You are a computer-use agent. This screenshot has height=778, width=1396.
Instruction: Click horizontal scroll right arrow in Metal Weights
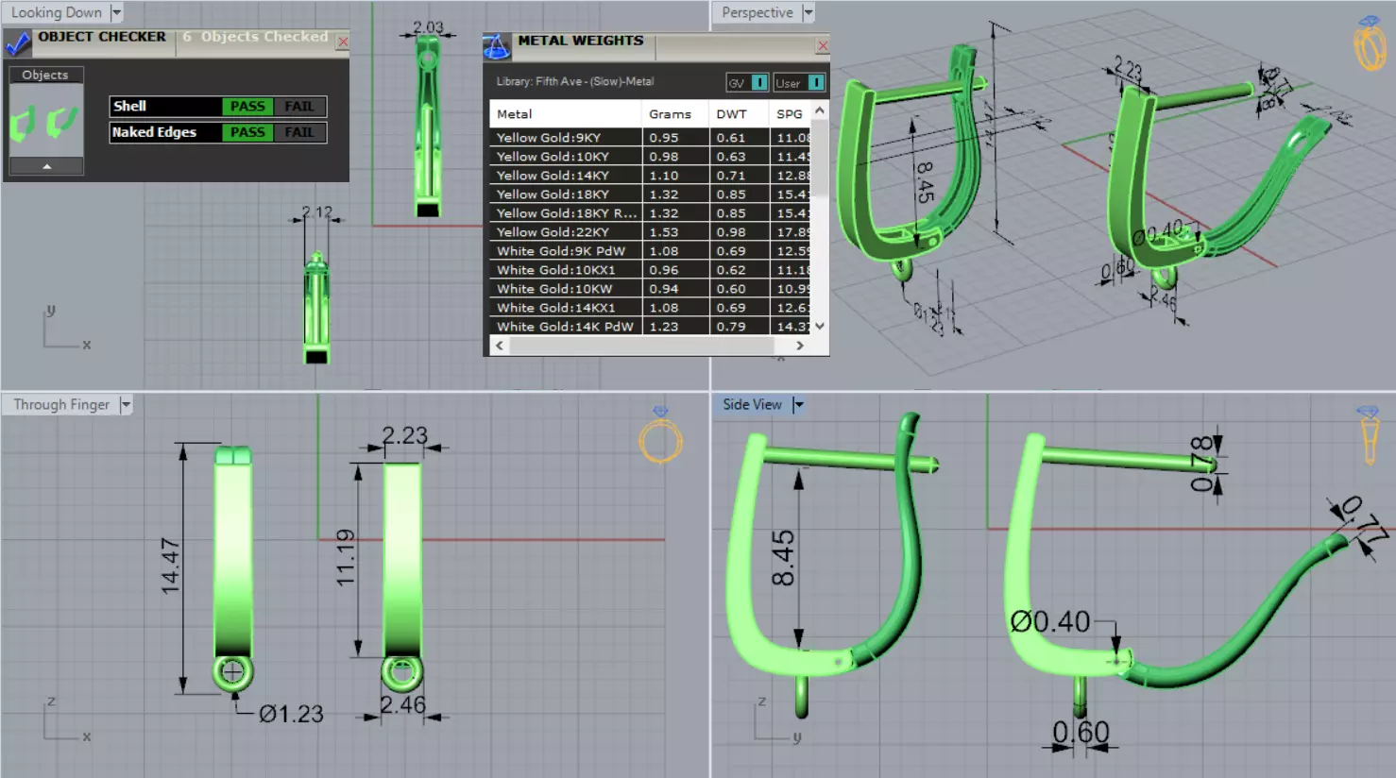coord(800,346)
